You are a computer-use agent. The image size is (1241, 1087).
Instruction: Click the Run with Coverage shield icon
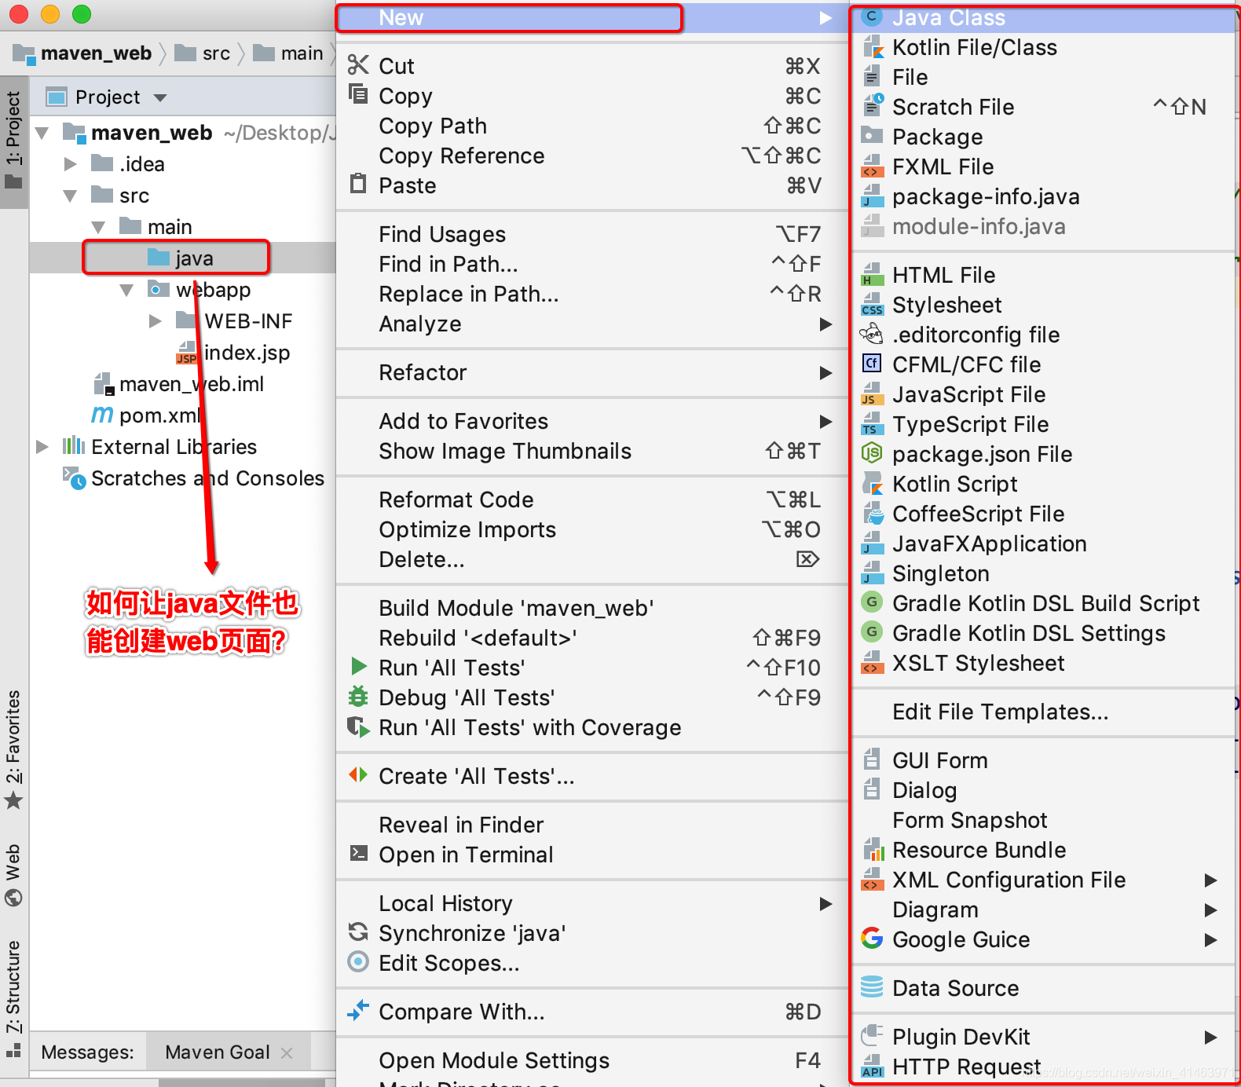point(358,727)
